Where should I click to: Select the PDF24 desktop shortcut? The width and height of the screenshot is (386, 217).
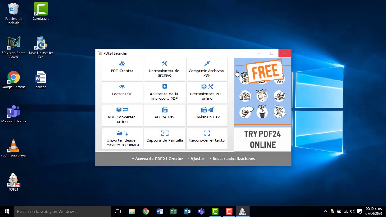pyautogui.click(x=14, y=182)
